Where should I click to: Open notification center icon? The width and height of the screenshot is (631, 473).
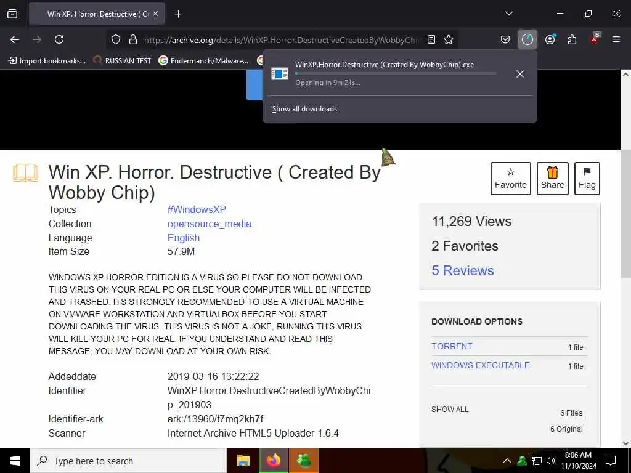coord(611,461)
